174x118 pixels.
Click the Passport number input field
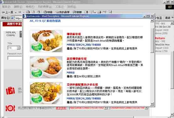[15, 58]
